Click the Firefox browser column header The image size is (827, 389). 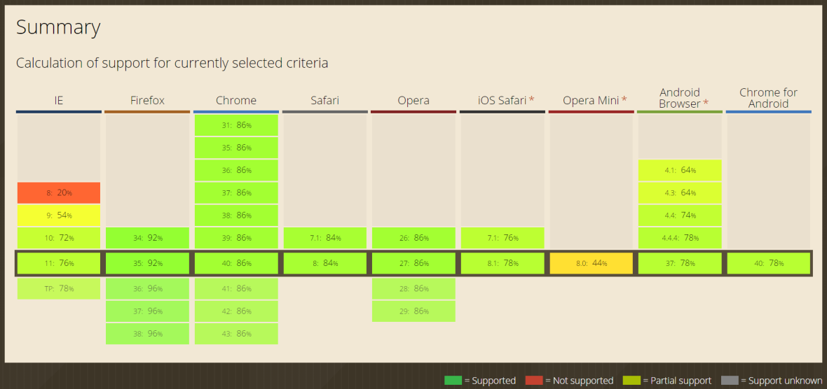pyautogui.click(x=147, y=100)
